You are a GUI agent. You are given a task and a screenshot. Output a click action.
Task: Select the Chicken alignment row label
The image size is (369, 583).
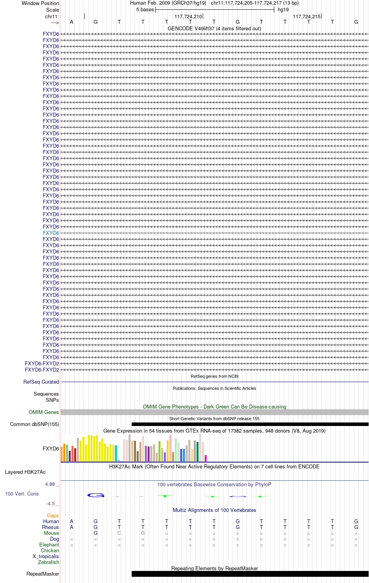click(50, 550)
